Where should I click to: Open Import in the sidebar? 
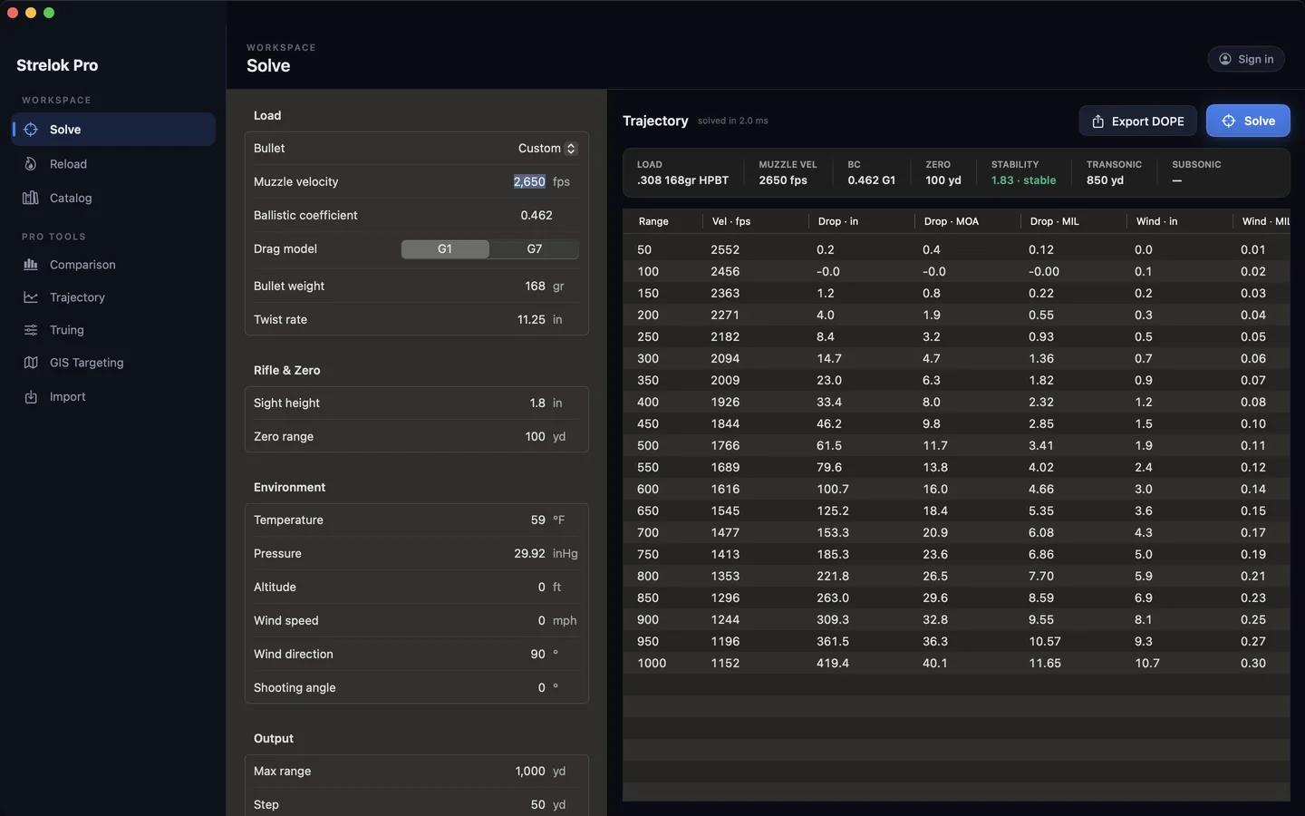pyautogui.click(x=113, y=397)
